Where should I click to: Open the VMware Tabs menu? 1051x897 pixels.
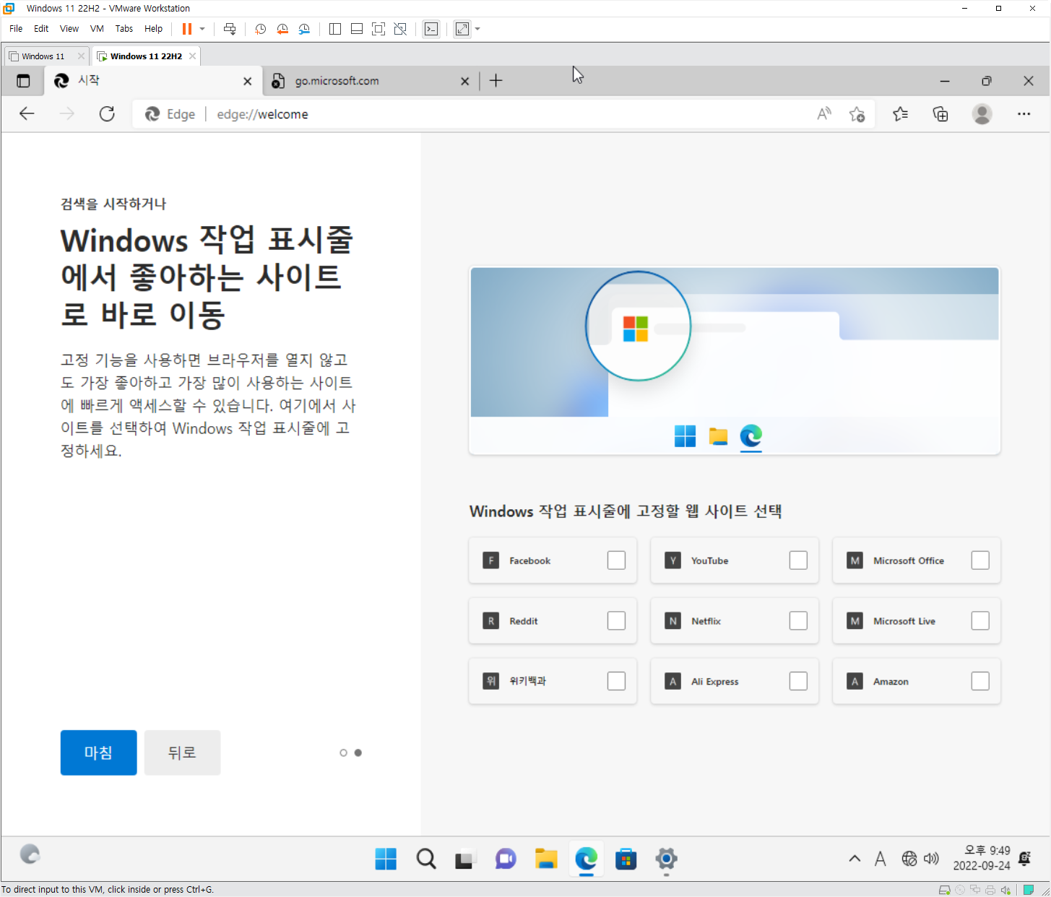pos(124,29)
